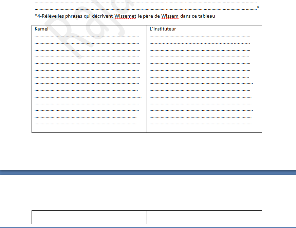296x228 pixels.
Task: Place cursor on last dotted line in Kamel column
Action: click(86, 124)
